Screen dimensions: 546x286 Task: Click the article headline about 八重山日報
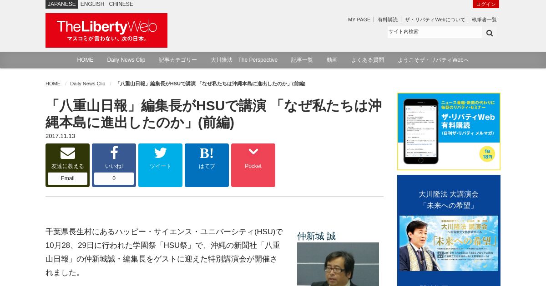coord(213,114)
